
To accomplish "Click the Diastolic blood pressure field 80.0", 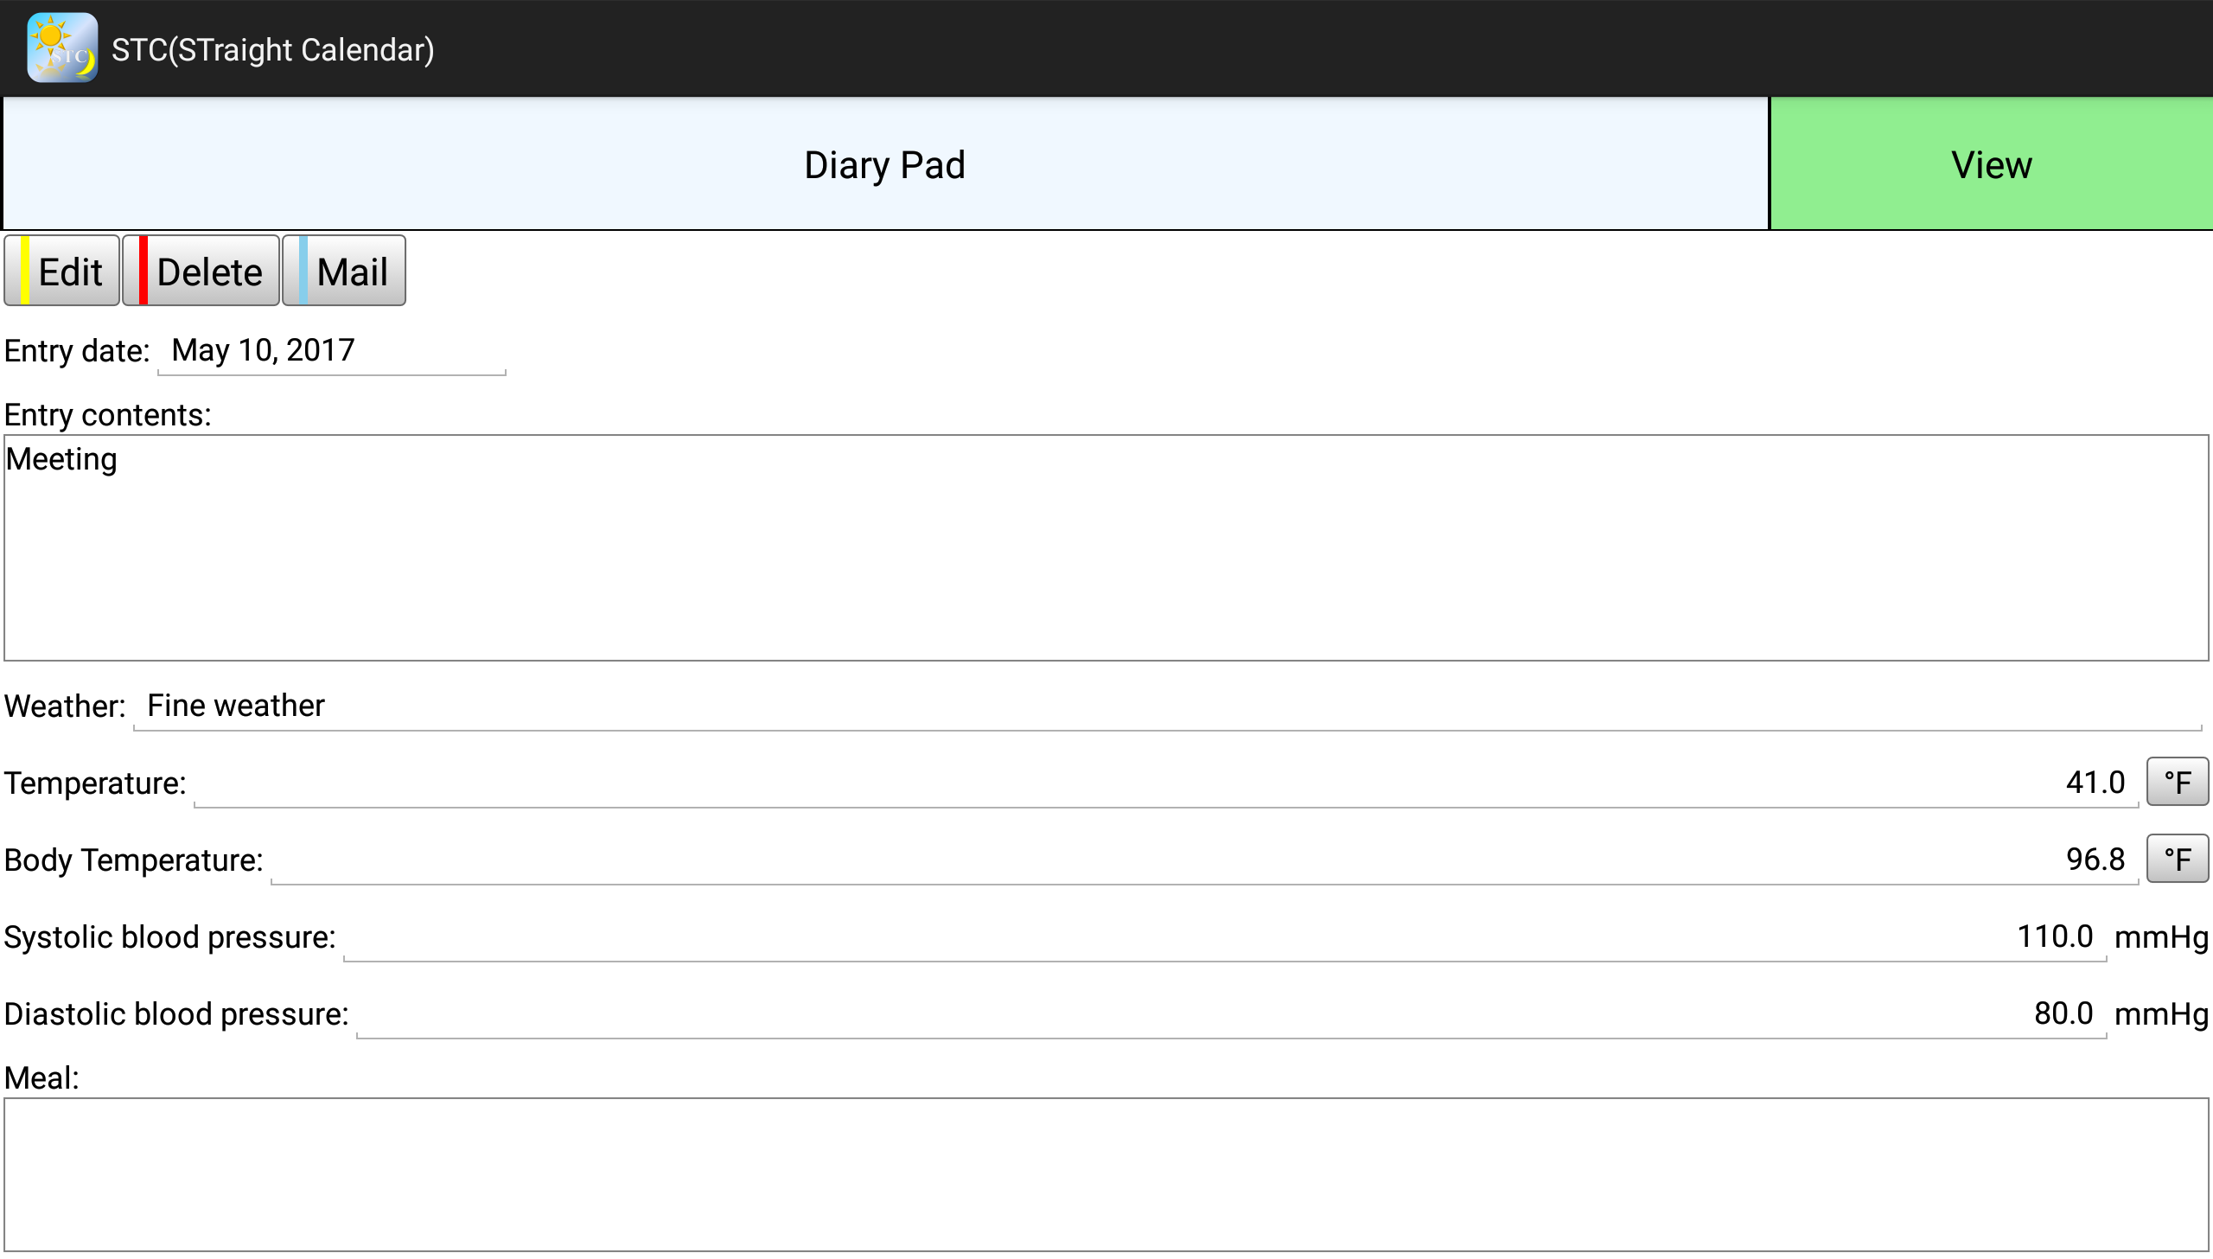I will 1231,1013.
